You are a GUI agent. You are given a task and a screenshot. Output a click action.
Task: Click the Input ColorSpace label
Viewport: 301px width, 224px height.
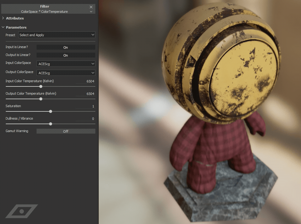point(18,63)
